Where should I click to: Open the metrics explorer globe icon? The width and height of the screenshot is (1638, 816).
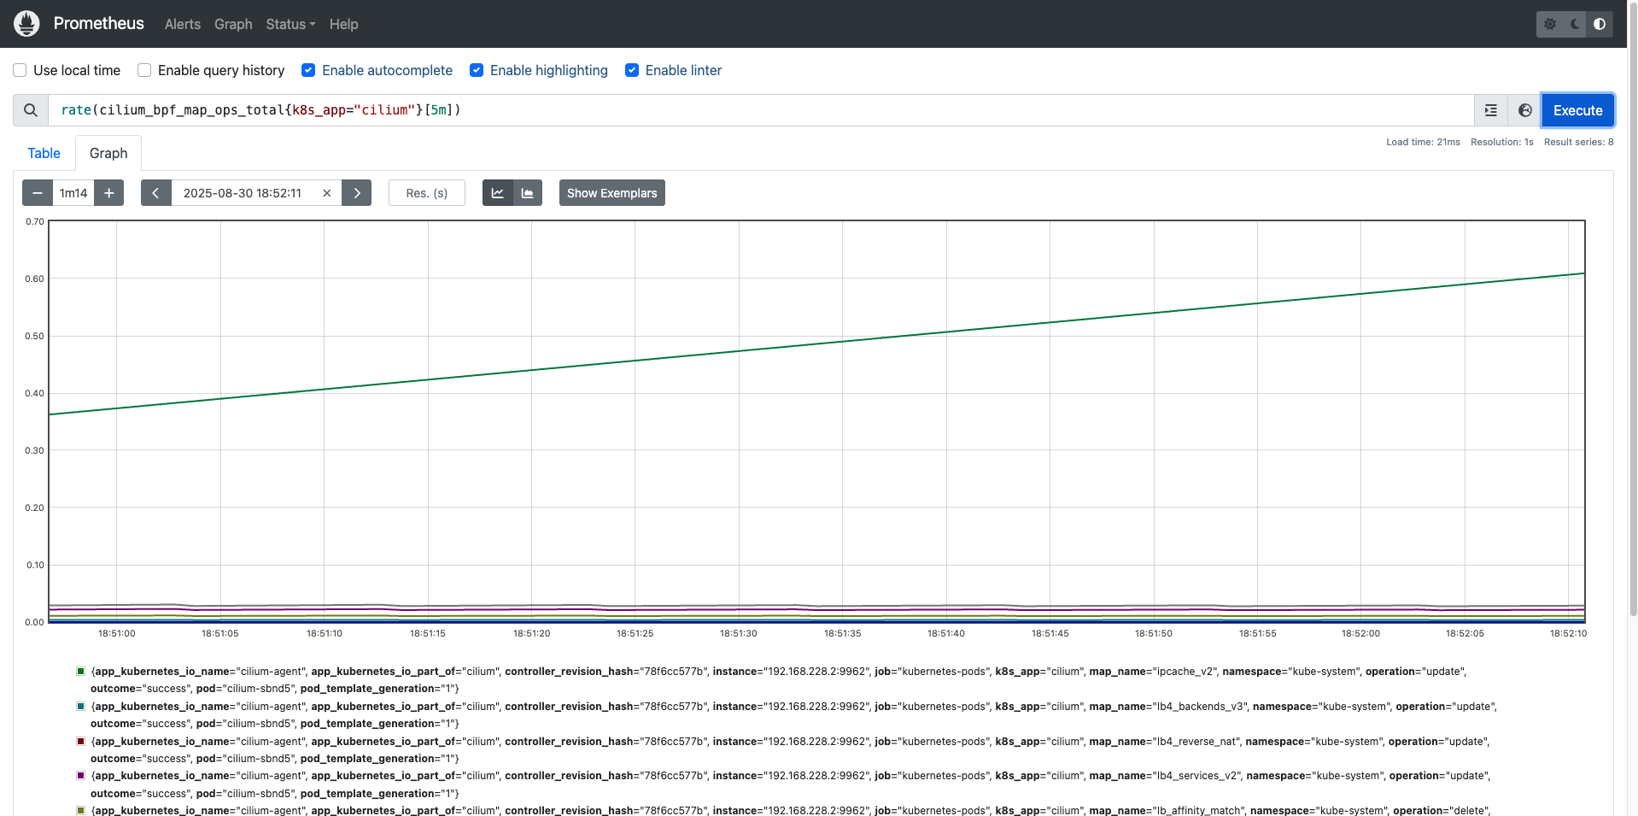(1525, 110)
